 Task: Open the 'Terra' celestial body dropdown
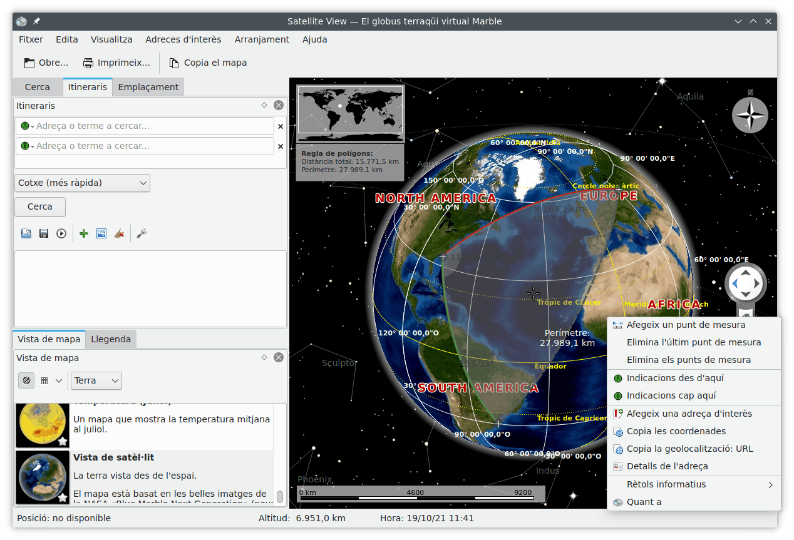(x=96, y=380)
